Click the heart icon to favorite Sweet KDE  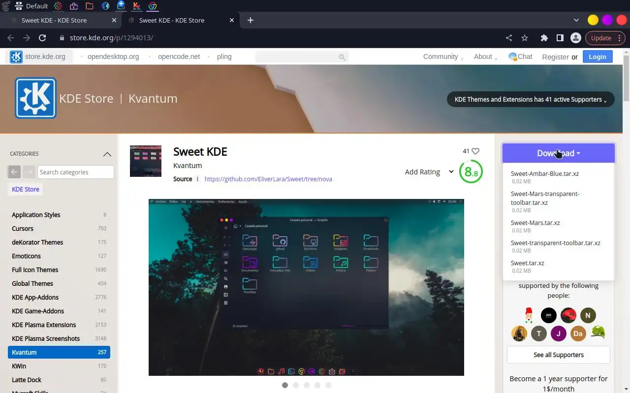pos(475,151)
